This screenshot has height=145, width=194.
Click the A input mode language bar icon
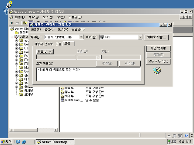169,136
